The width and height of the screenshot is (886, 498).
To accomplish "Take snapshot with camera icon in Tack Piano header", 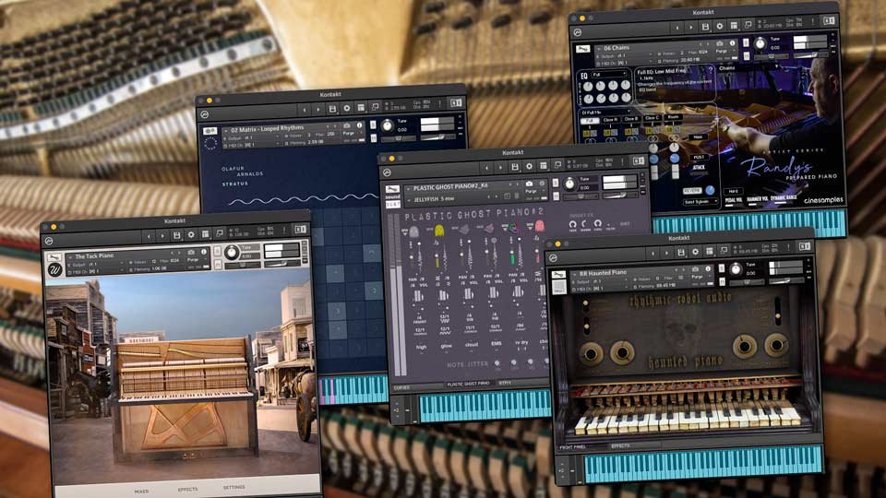I will click(x=191, y=253).
